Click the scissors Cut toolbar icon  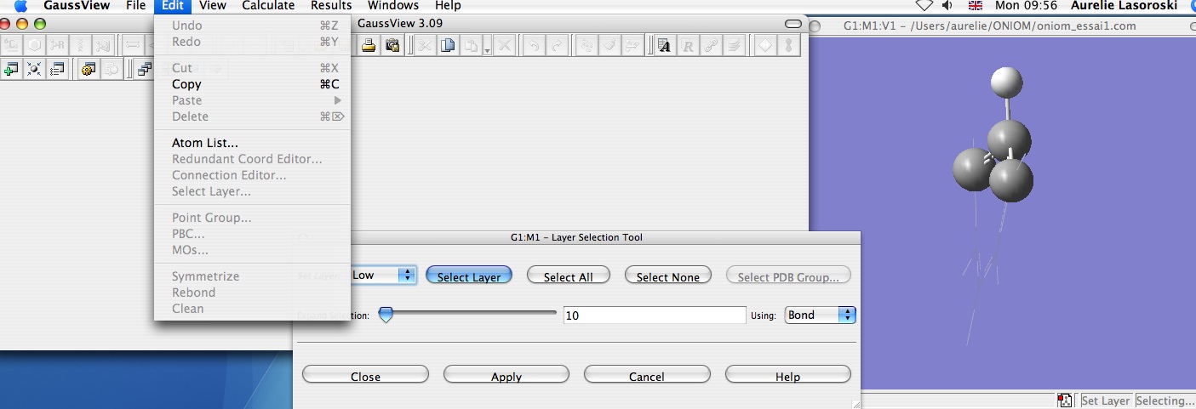(x=424, y=45)
